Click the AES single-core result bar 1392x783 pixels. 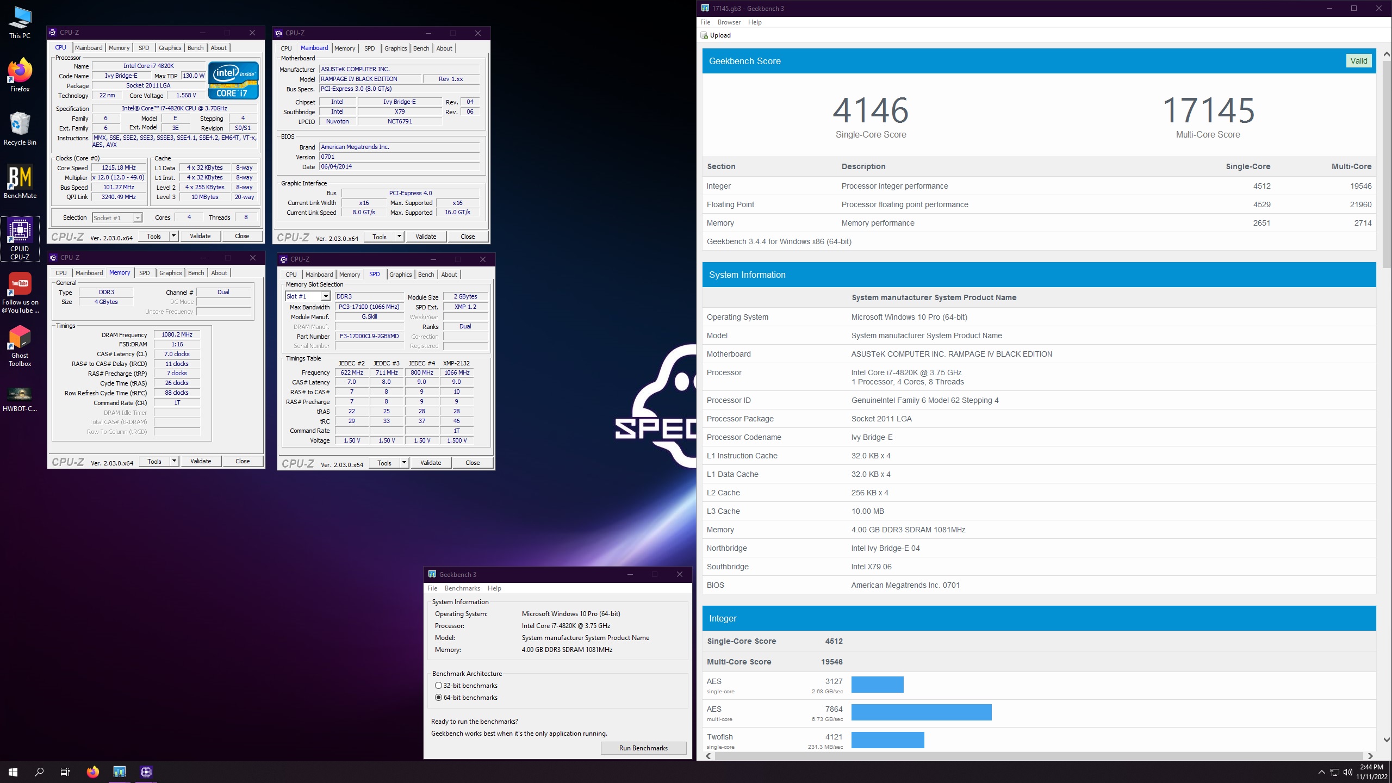tap(877, 685)
